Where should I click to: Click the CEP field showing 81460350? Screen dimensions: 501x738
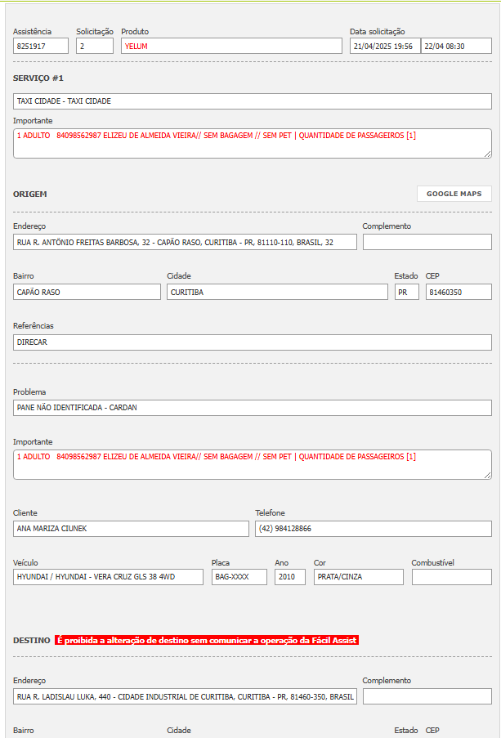pyautogui.click(x=458, y=292)
